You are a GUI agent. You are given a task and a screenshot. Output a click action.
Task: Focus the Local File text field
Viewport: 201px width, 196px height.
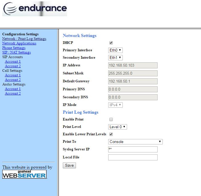(x=133, y=157)
